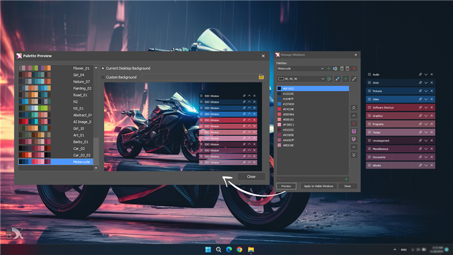Viewport: 453px width, 255px height.
Task: Click Close button in Palette Preview
Action: pos(251,176)
